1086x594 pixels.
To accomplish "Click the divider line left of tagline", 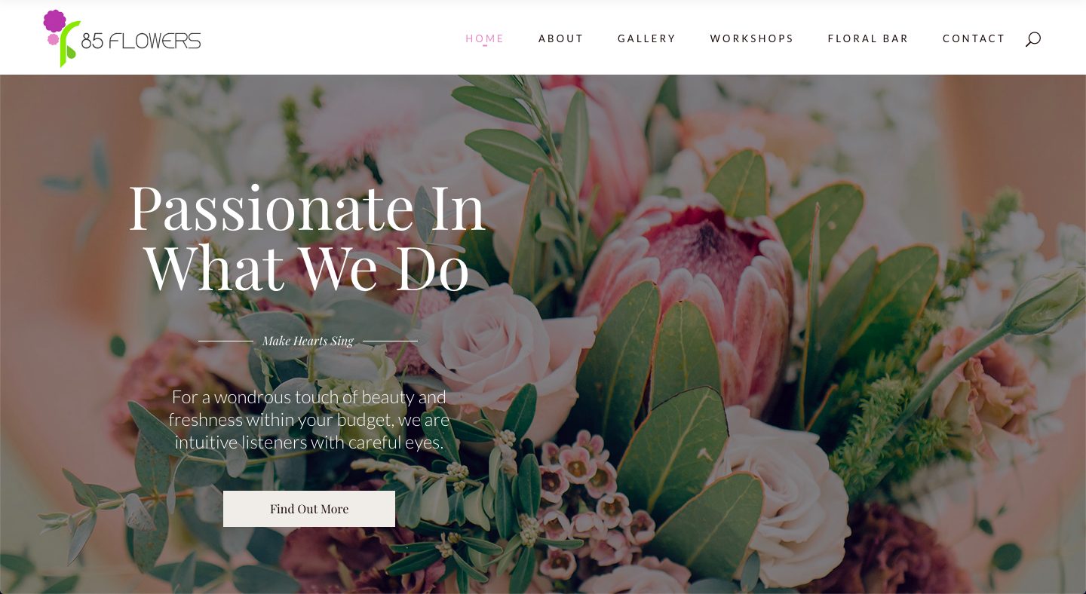I will 225,341.
